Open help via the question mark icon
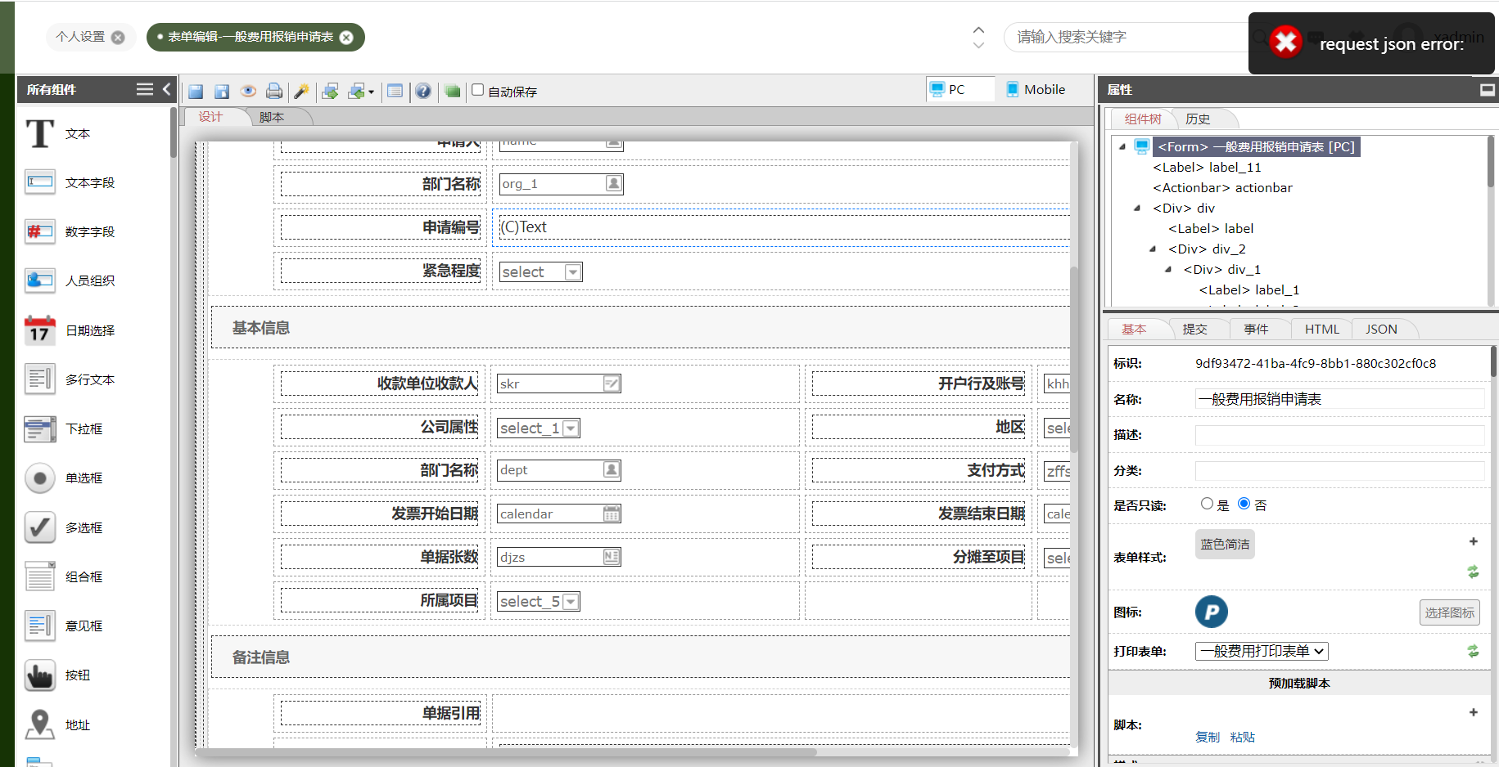 422,91
